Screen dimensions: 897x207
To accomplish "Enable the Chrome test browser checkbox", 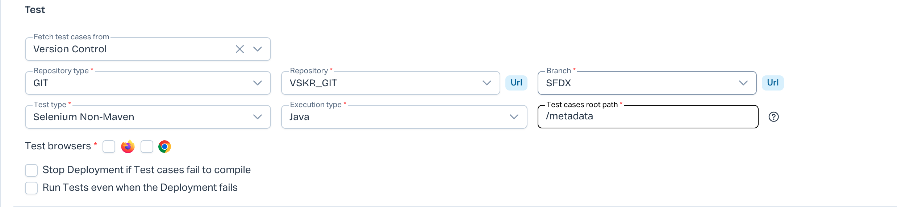I will pyautogui.click(x=147, y=147).
